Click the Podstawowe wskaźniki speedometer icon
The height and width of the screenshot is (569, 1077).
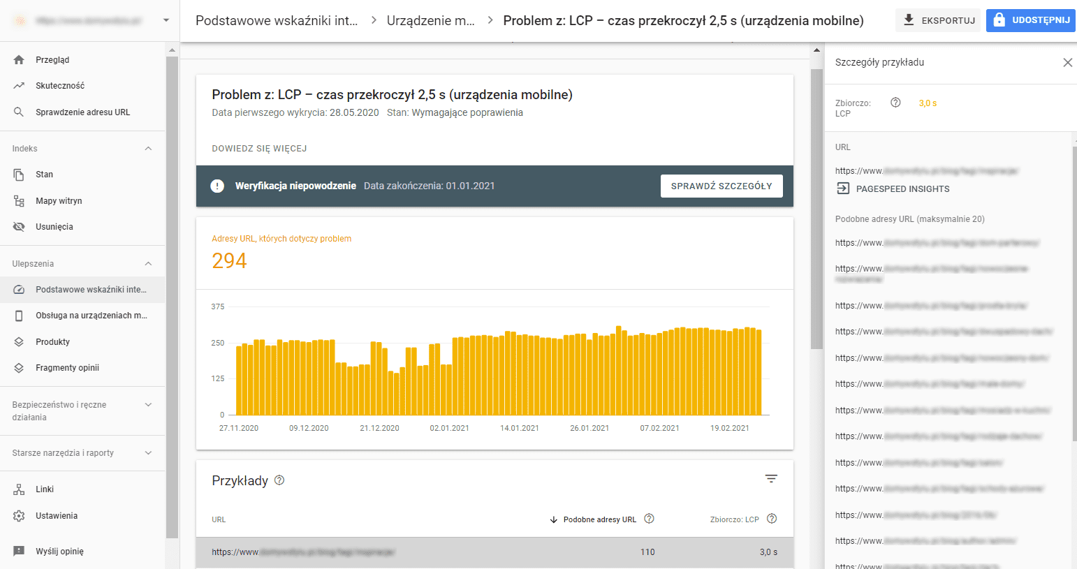(x=19, y=290)
